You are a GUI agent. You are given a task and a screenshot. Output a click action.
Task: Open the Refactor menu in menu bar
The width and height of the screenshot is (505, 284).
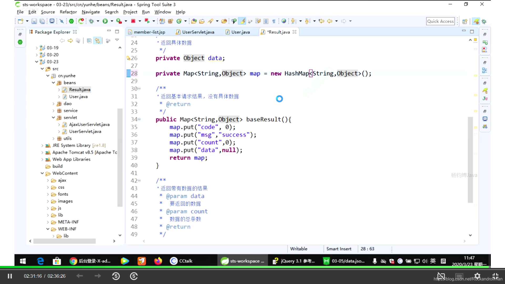(68, 12)
